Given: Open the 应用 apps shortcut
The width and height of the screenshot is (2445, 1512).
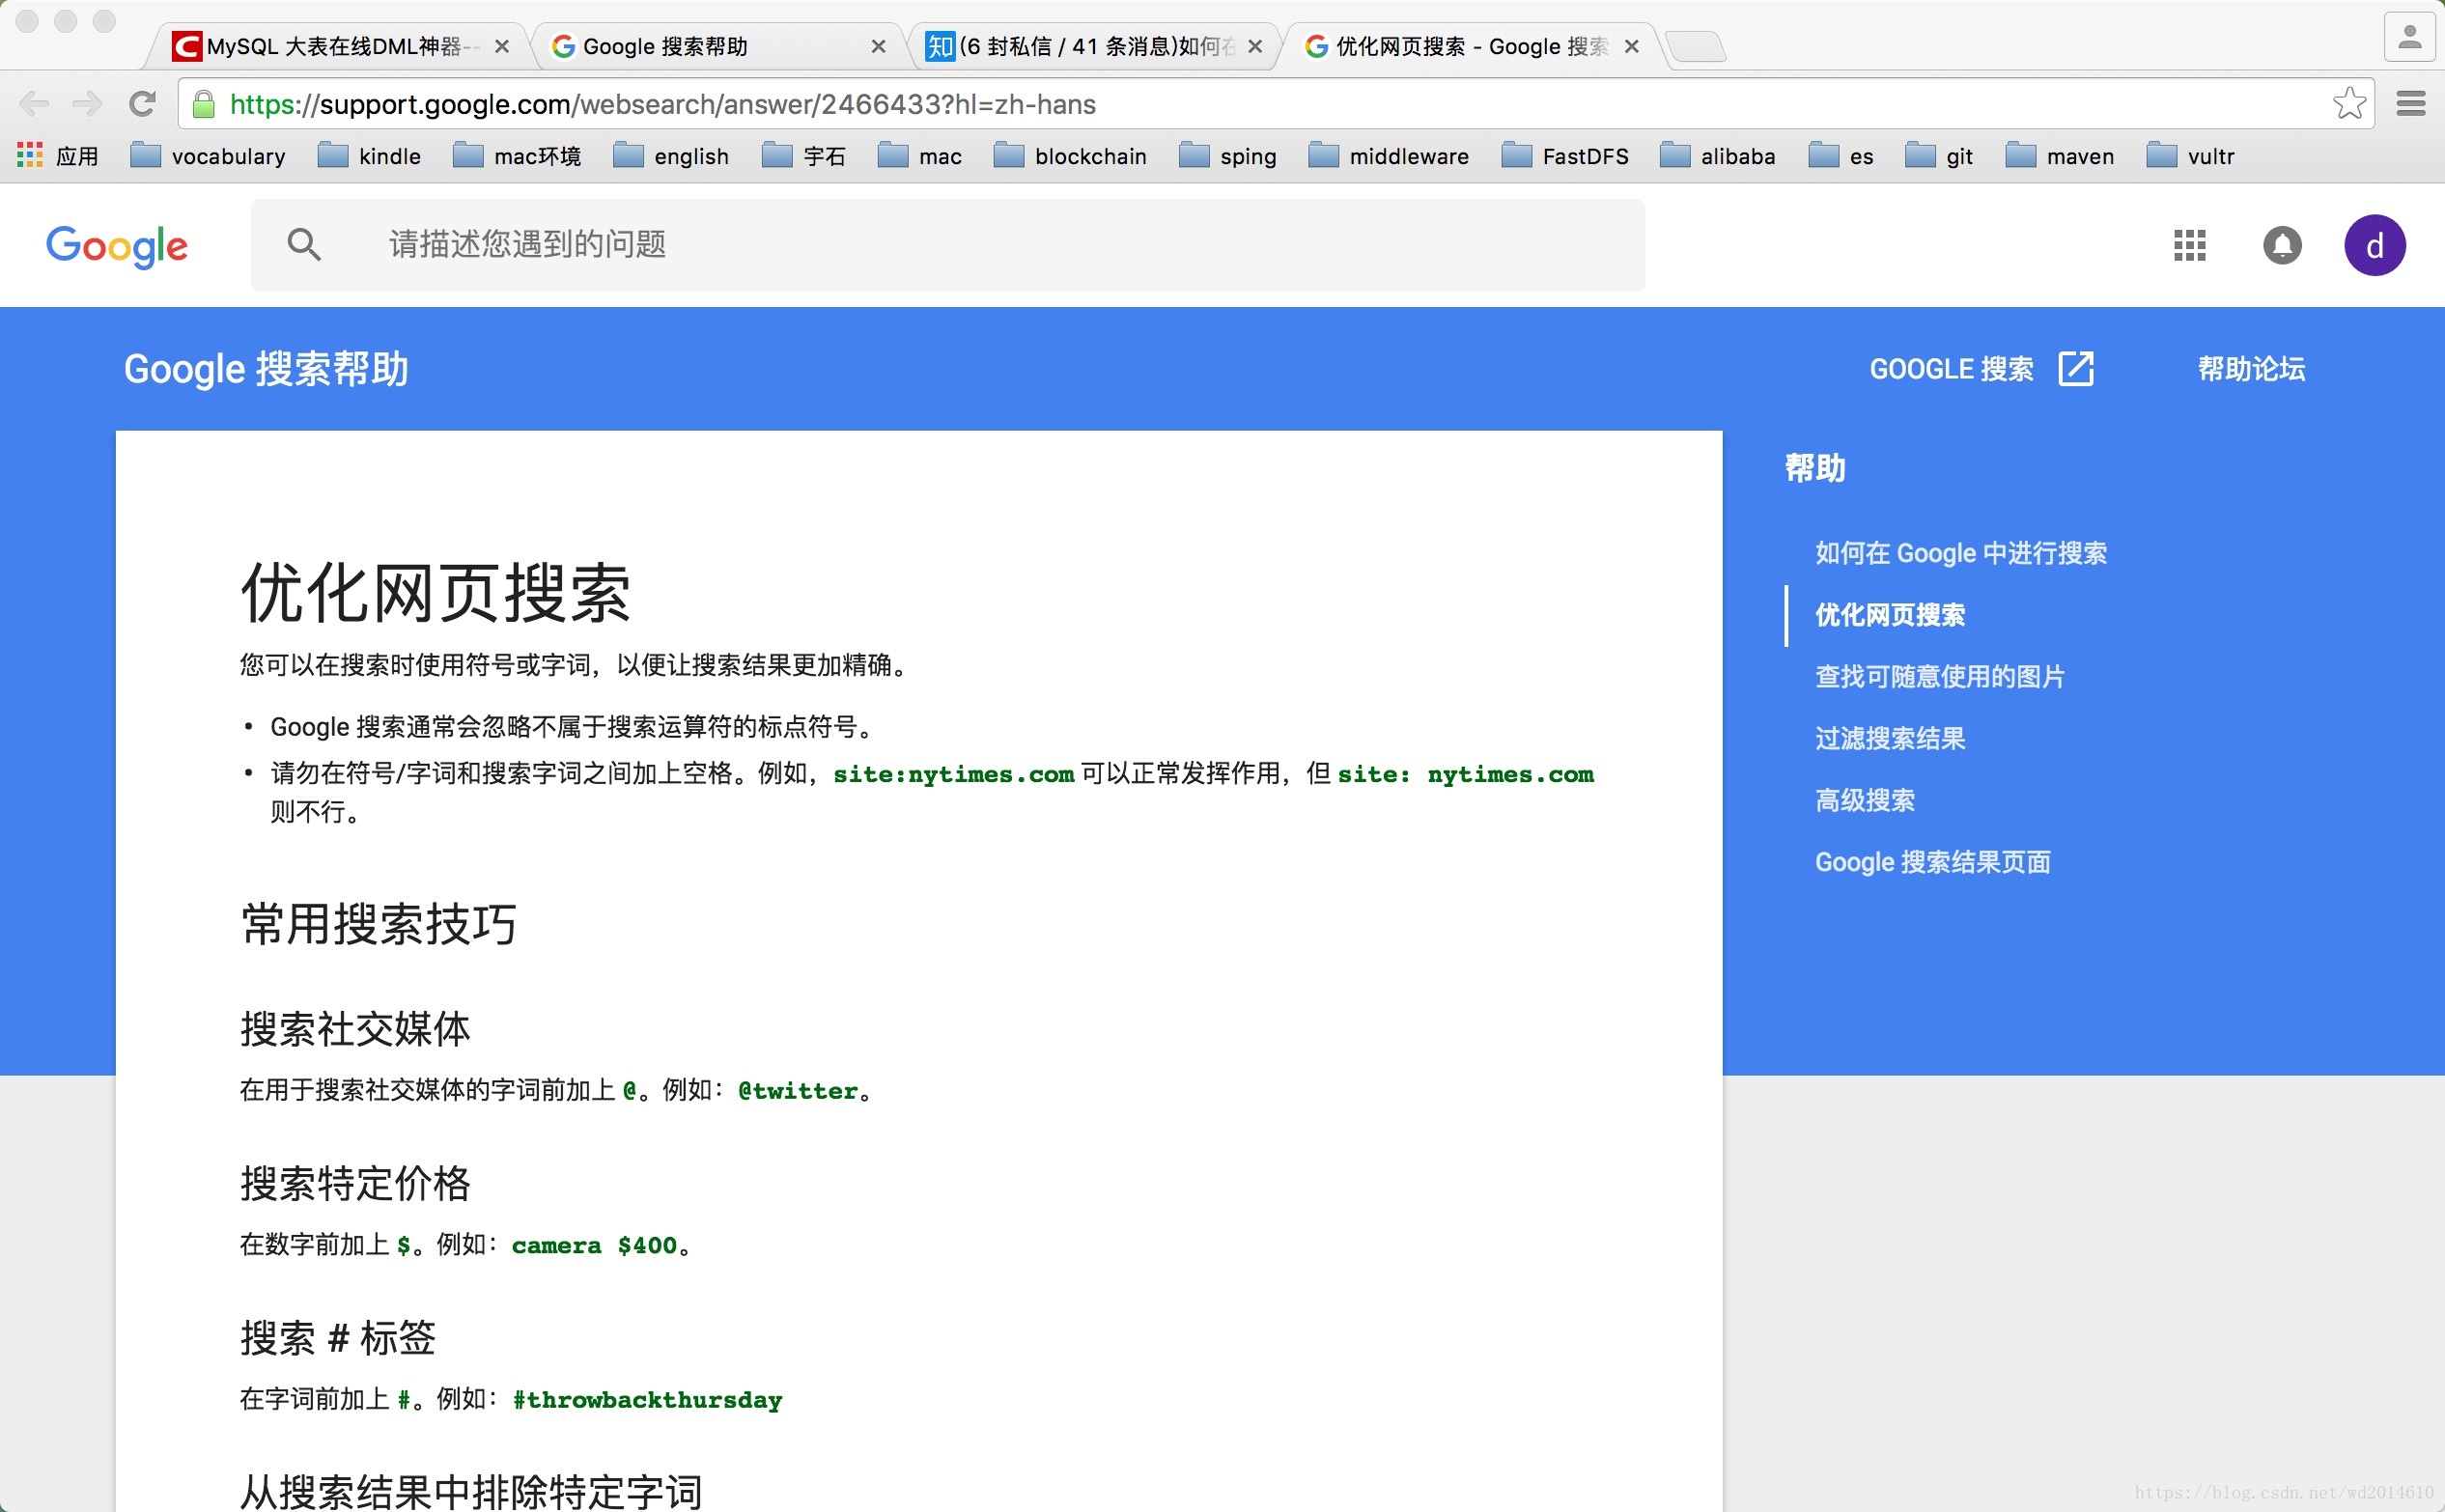Looking at the screenshot, I should tap(58, 156).
